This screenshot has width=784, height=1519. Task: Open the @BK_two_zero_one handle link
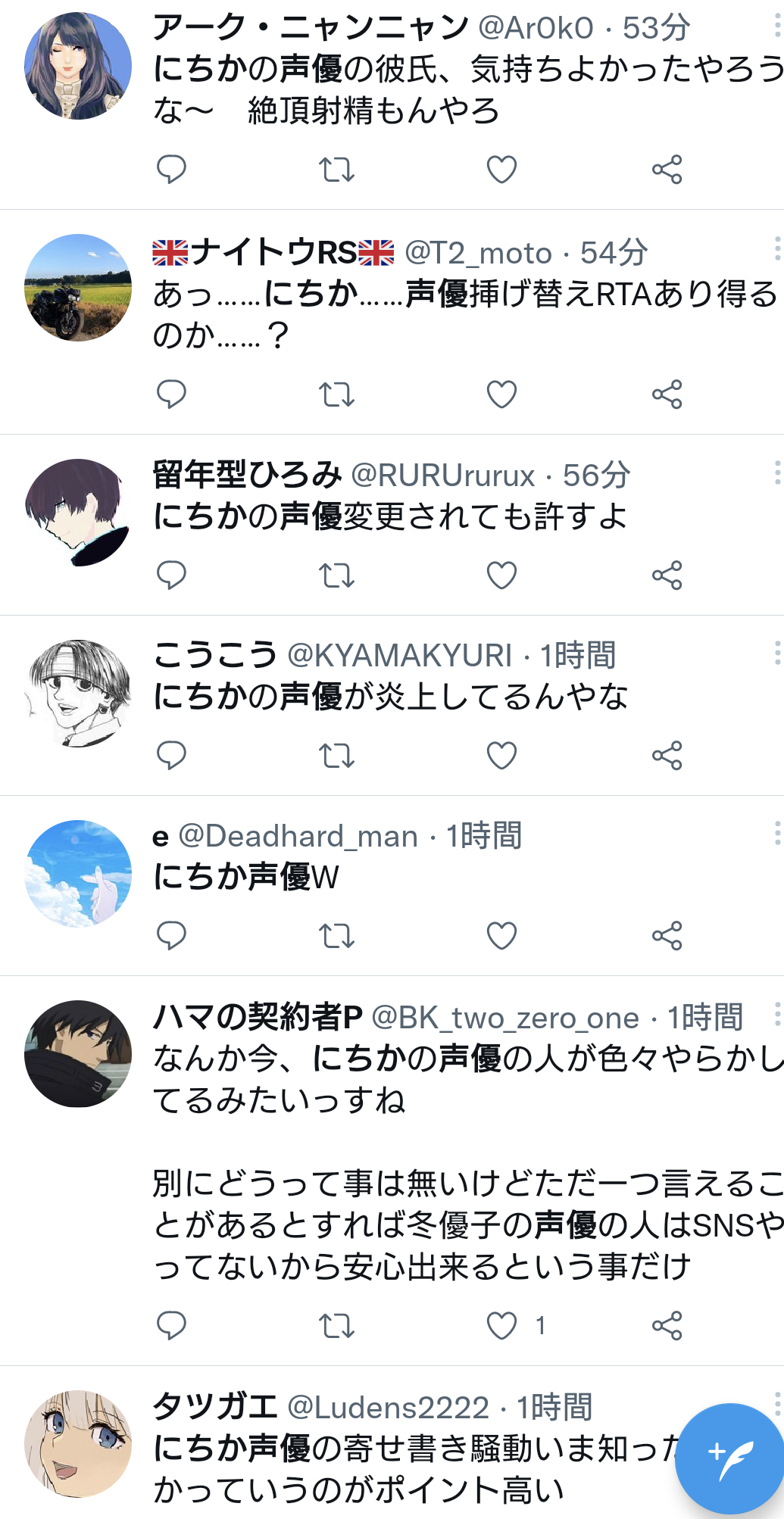[x=505, y=1018]
